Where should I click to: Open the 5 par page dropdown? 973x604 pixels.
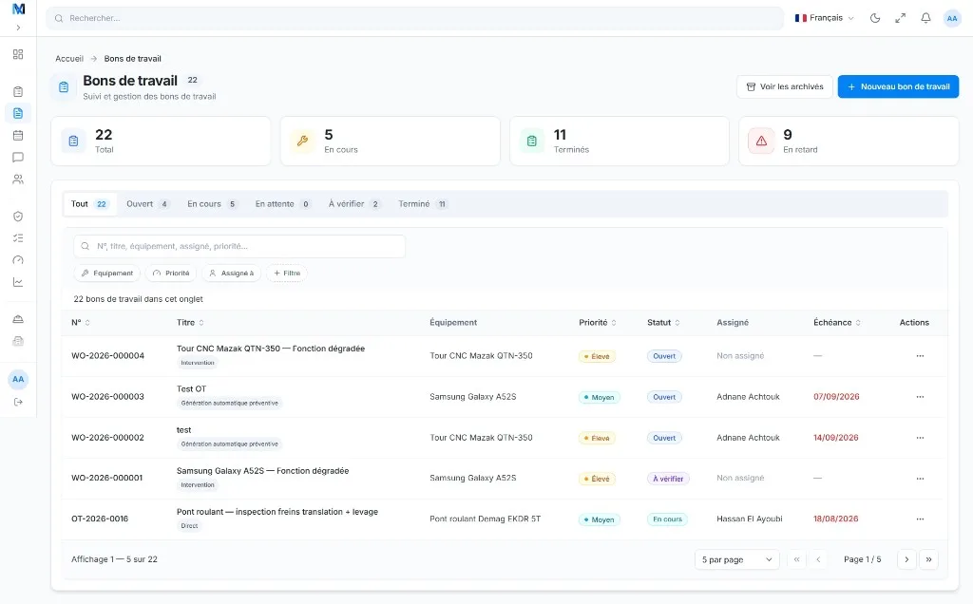(x=736, y=559)
